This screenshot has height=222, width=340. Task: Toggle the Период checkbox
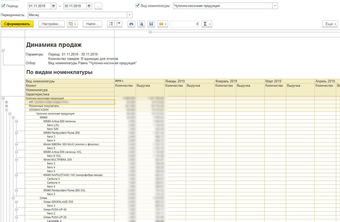pyautogui.click(x=3, y=6)
